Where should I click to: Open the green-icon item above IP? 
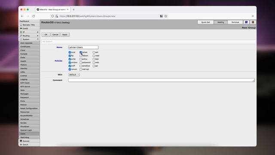click(29, 28)
